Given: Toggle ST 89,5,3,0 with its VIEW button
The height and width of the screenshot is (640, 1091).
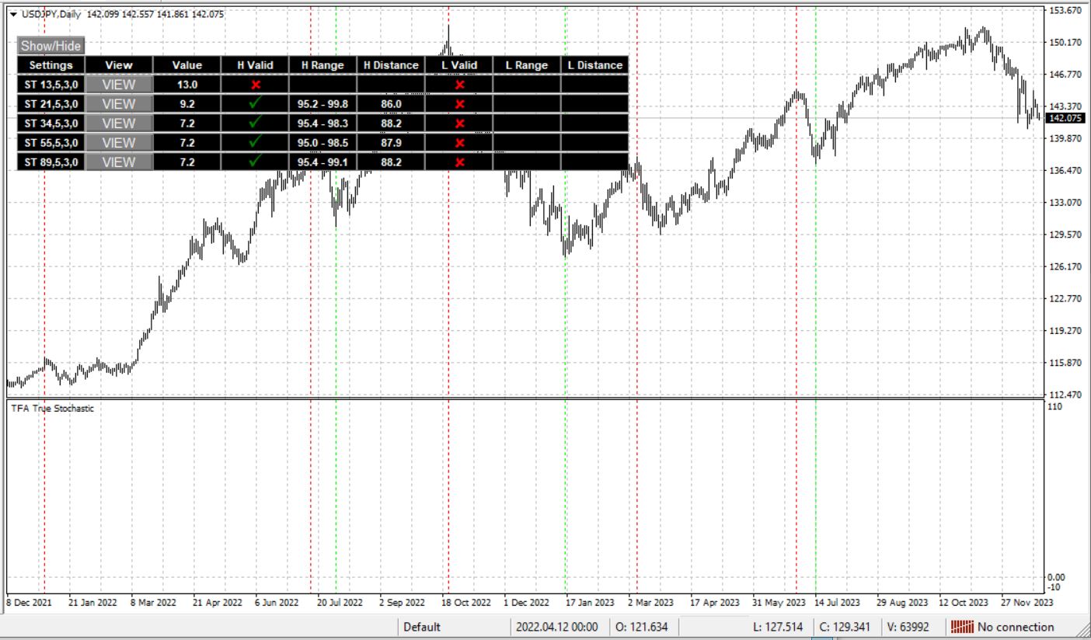Looking at the screenshot, I should tap(120, 162).
